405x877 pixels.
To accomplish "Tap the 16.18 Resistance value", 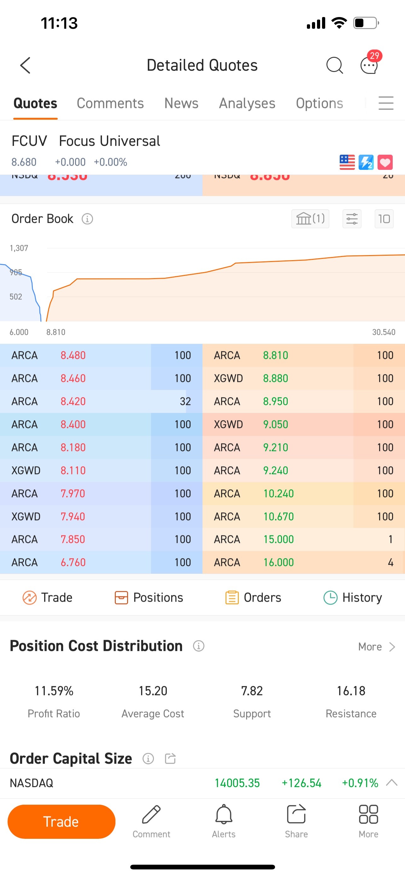I will (351, 691).
